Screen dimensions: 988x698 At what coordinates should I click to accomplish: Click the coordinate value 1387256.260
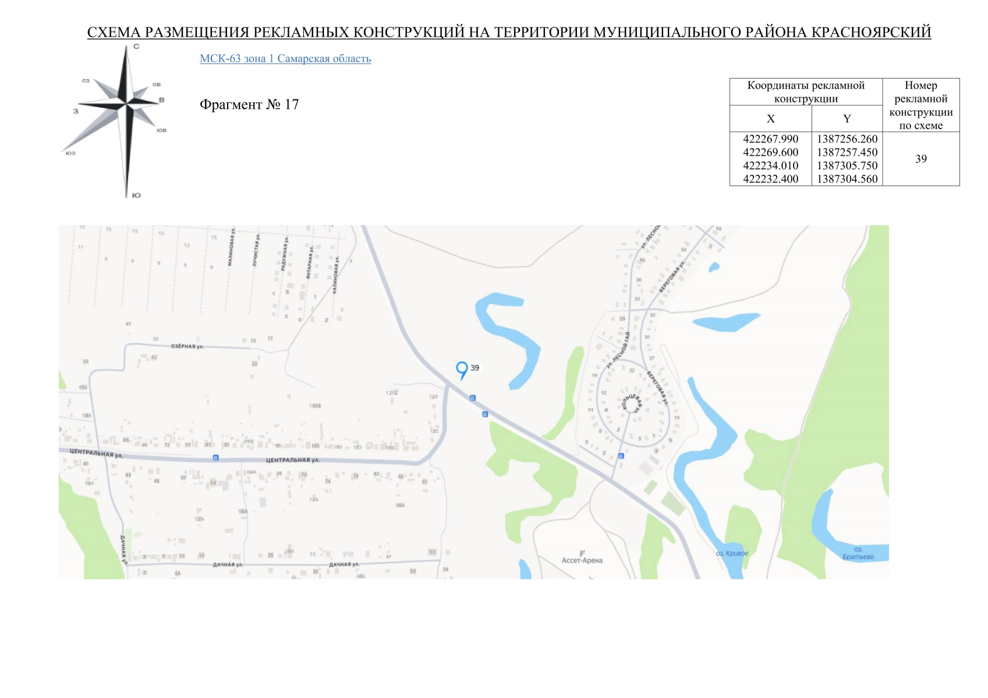[847, 139]
